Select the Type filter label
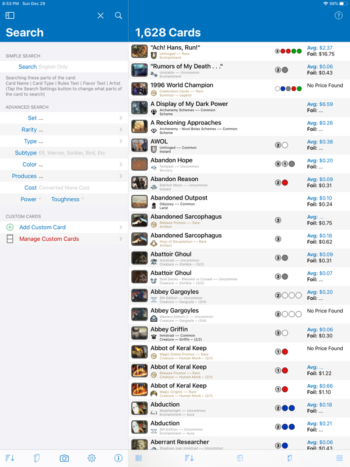Screen dimensions: 350x467 click(30, 141)
